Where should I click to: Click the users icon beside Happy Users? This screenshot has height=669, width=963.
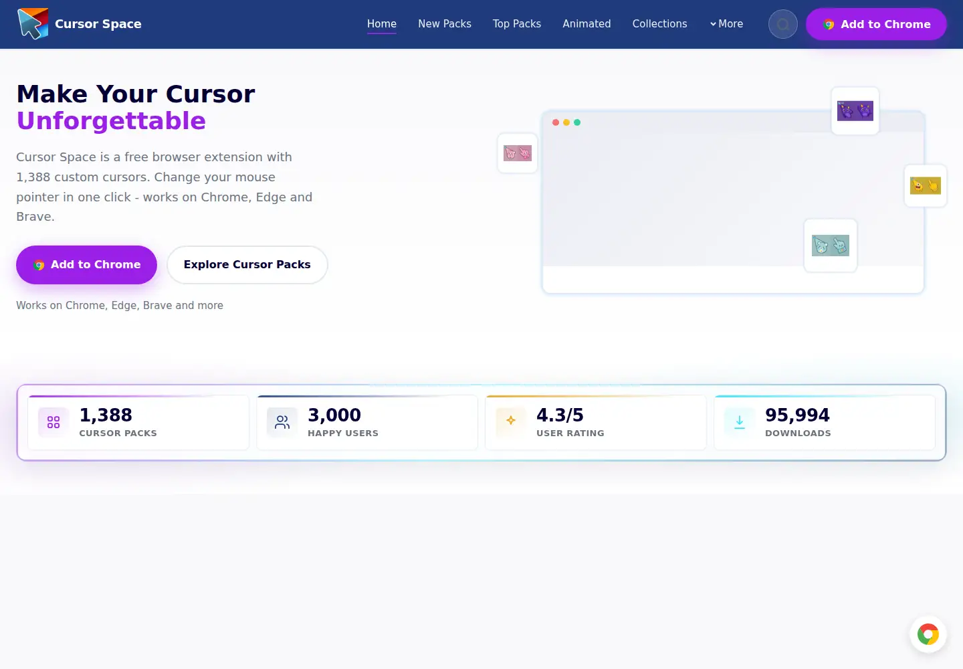tap(282, 422)
